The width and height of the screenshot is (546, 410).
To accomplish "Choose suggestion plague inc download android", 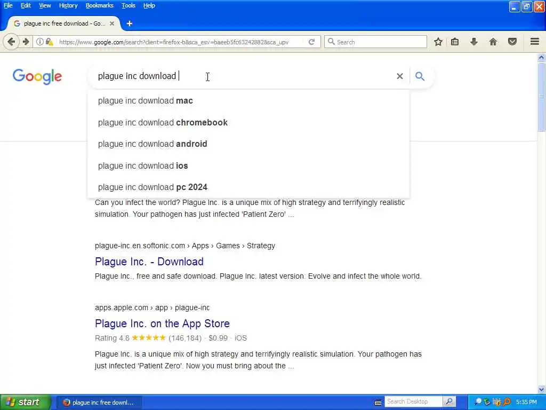I will (x=248, y=144).
